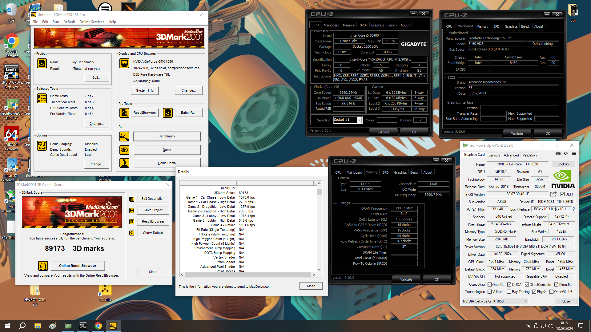
Task: Open Socket #1 selection dropdown in CPU-Z
Action: click(359, 120)
